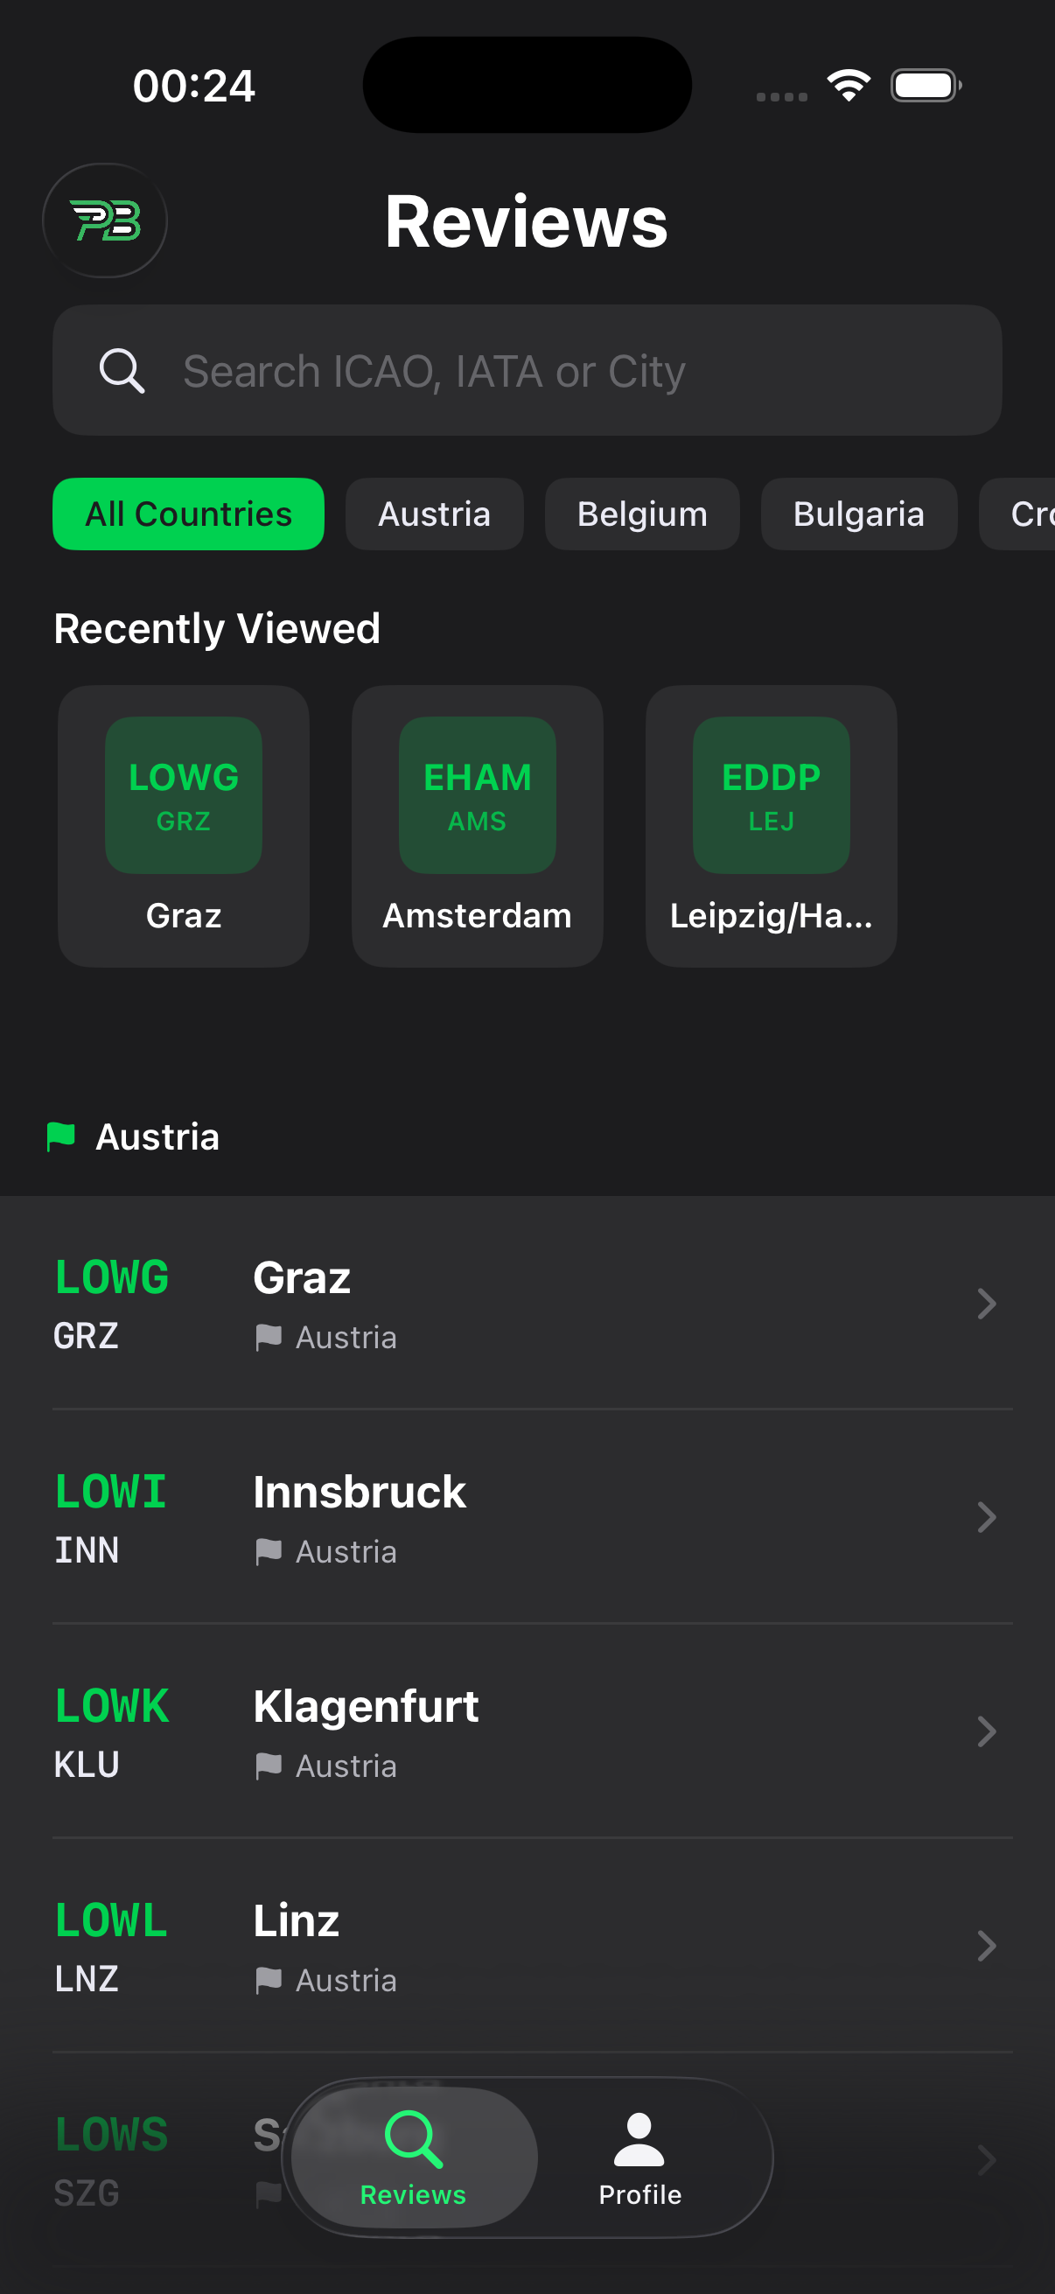
Task: Open the EDDP Leipzig recently viewed card
Action: 771,825
